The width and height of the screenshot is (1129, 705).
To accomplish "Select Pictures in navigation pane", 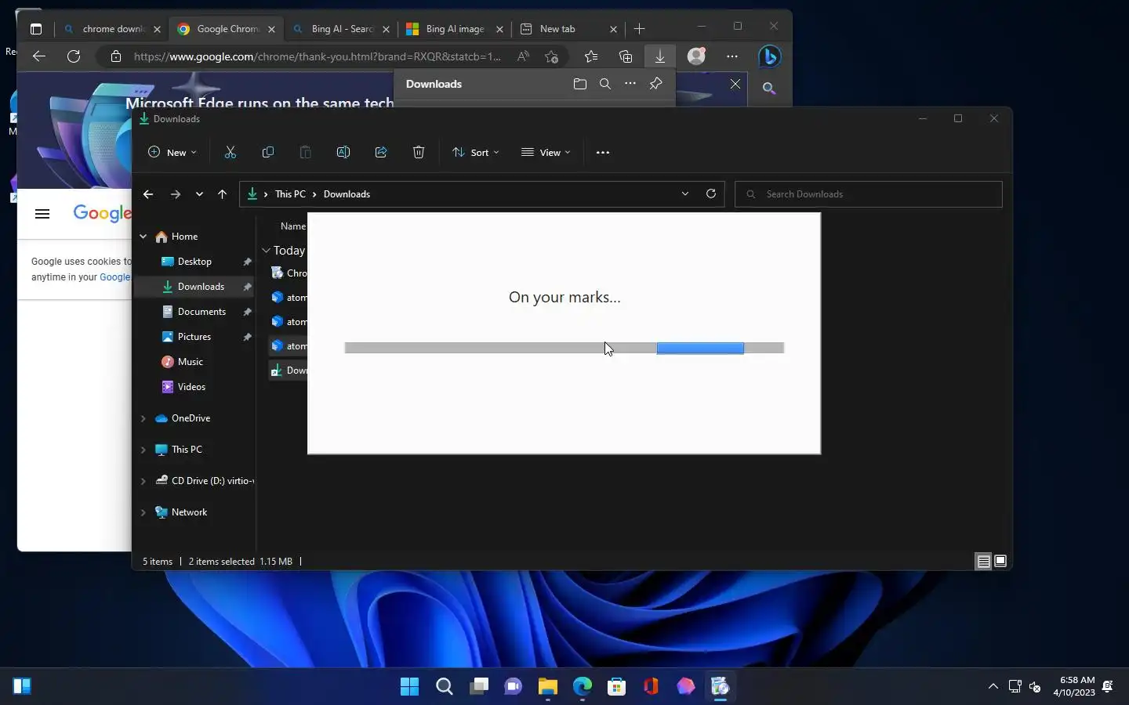I will pyautogui.click(x=194, y=337).
